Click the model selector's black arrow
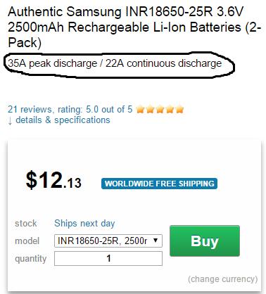This screenshot has width=266, height=294. (x=156, y=241)
